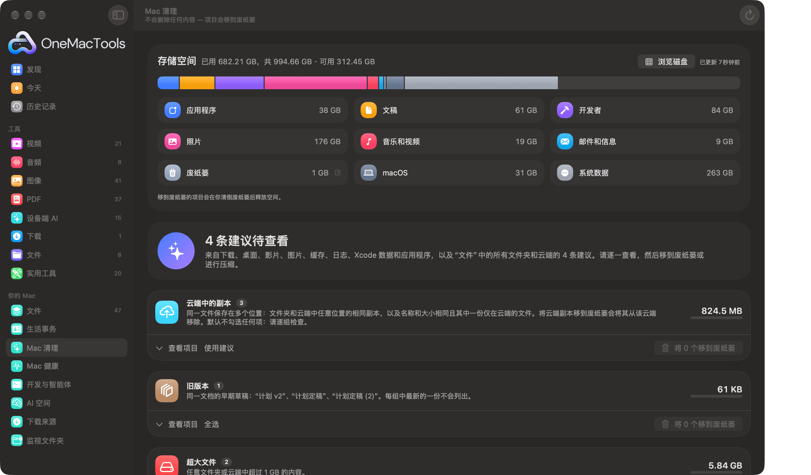The width and height of the screenshot is (811, 475).
Task: Open the 音乐和视频 19 GB storage card
Action: tap(449, 142)
